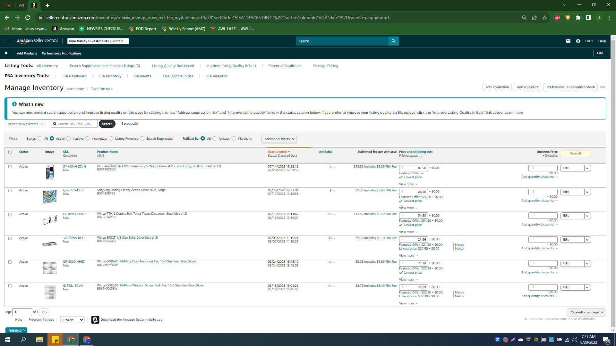Click the bookmark flag icon
Screen dimensions: 616x346
(x=6, y=53)
